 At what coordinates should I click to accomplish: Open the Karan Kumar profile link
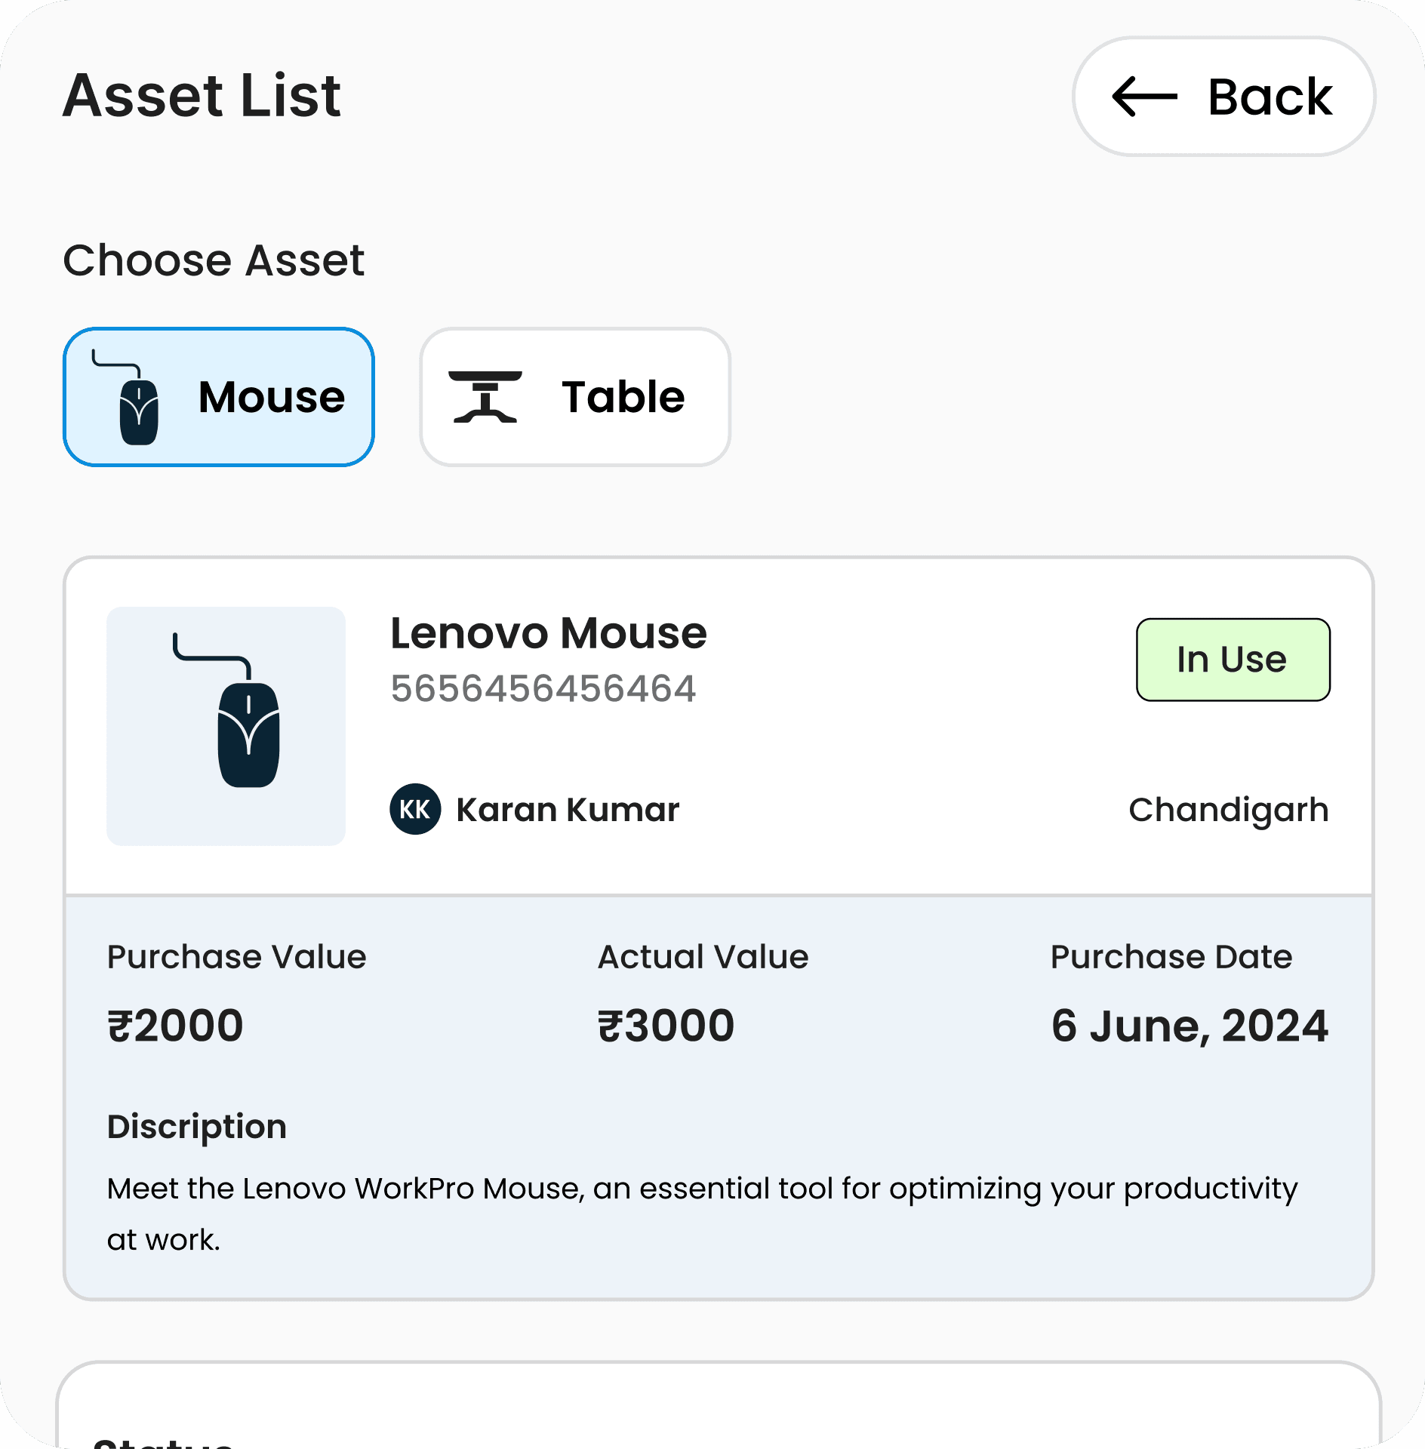tap(566, 809)
